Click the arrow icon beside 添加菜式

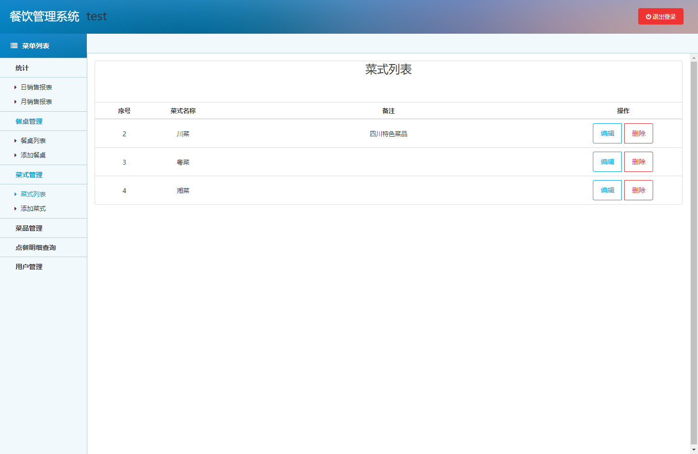(15, 209)
